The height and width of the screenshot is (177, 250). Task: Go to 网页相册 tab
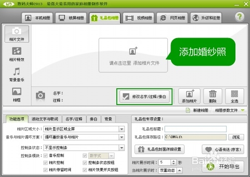click(172, 18)
